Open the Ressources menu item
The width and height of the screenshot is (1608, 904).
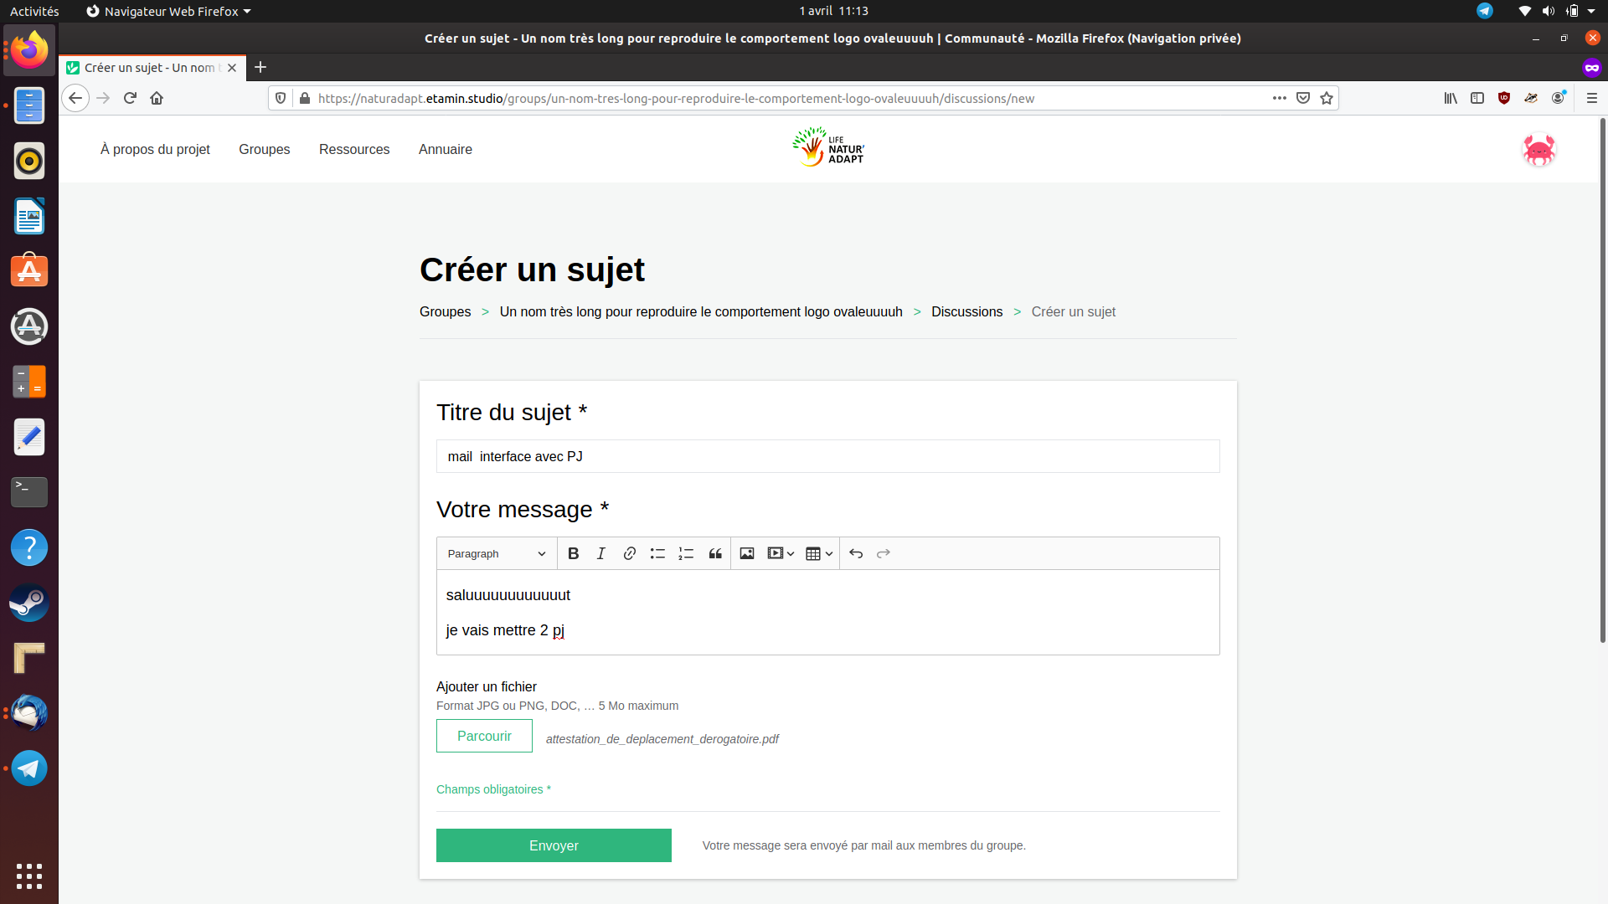(x=353, y=149)
